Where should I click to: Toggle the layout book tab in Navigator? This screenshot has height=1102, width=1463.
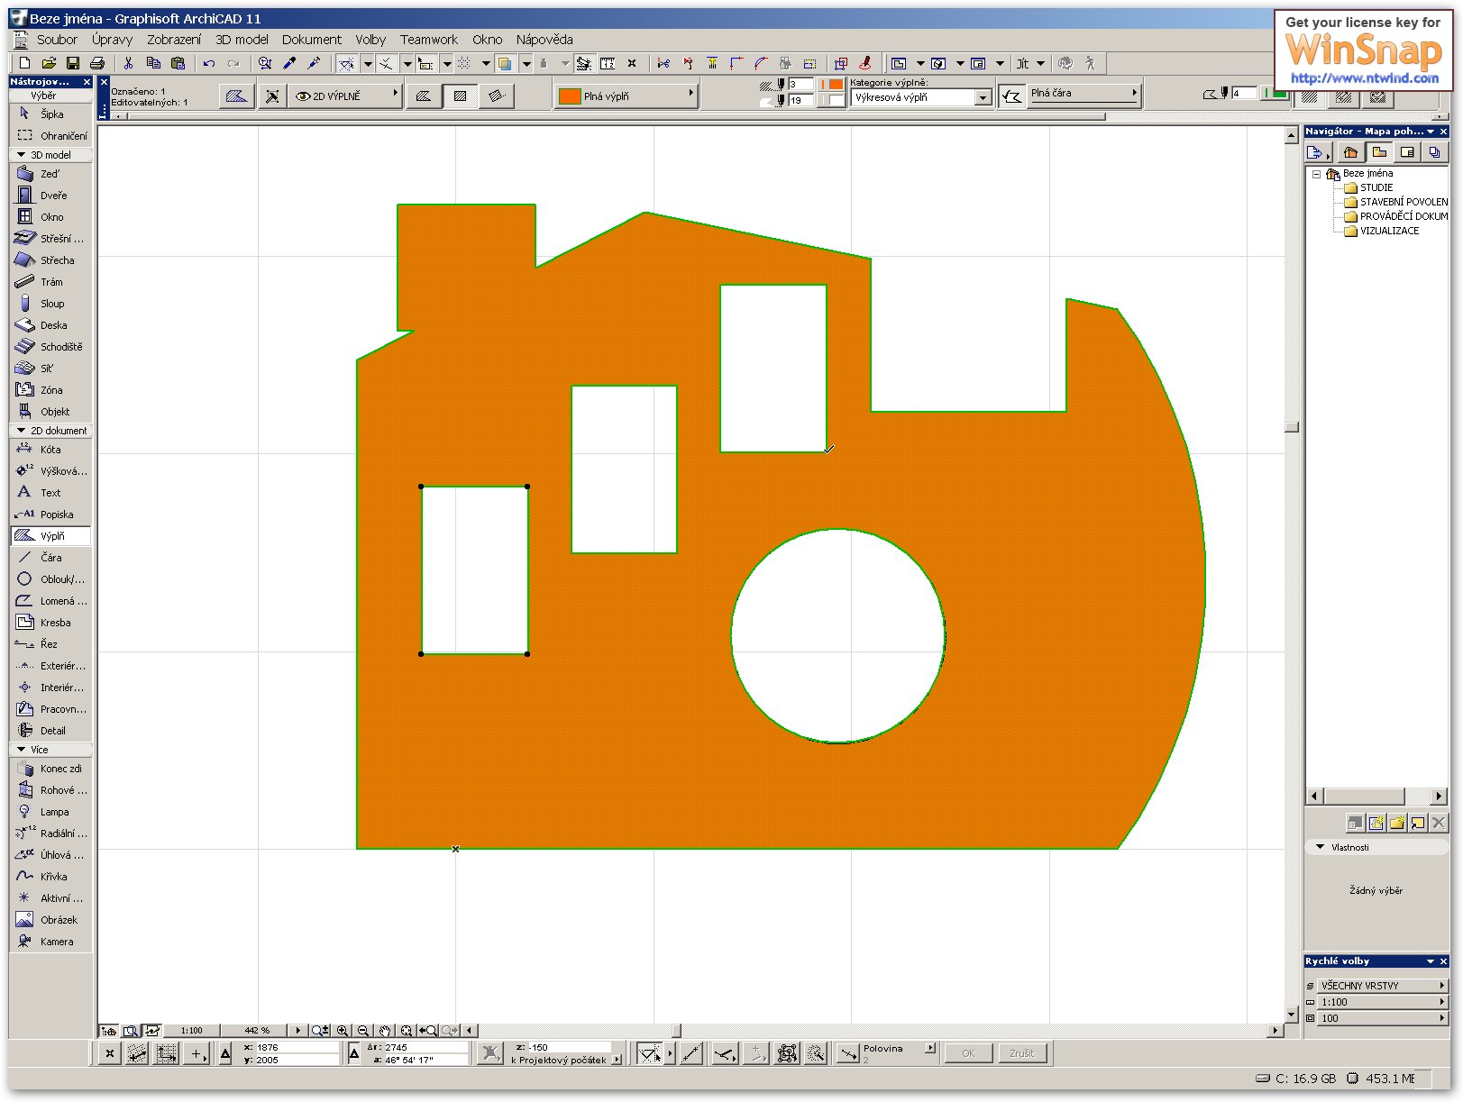tap(1407, 152)
